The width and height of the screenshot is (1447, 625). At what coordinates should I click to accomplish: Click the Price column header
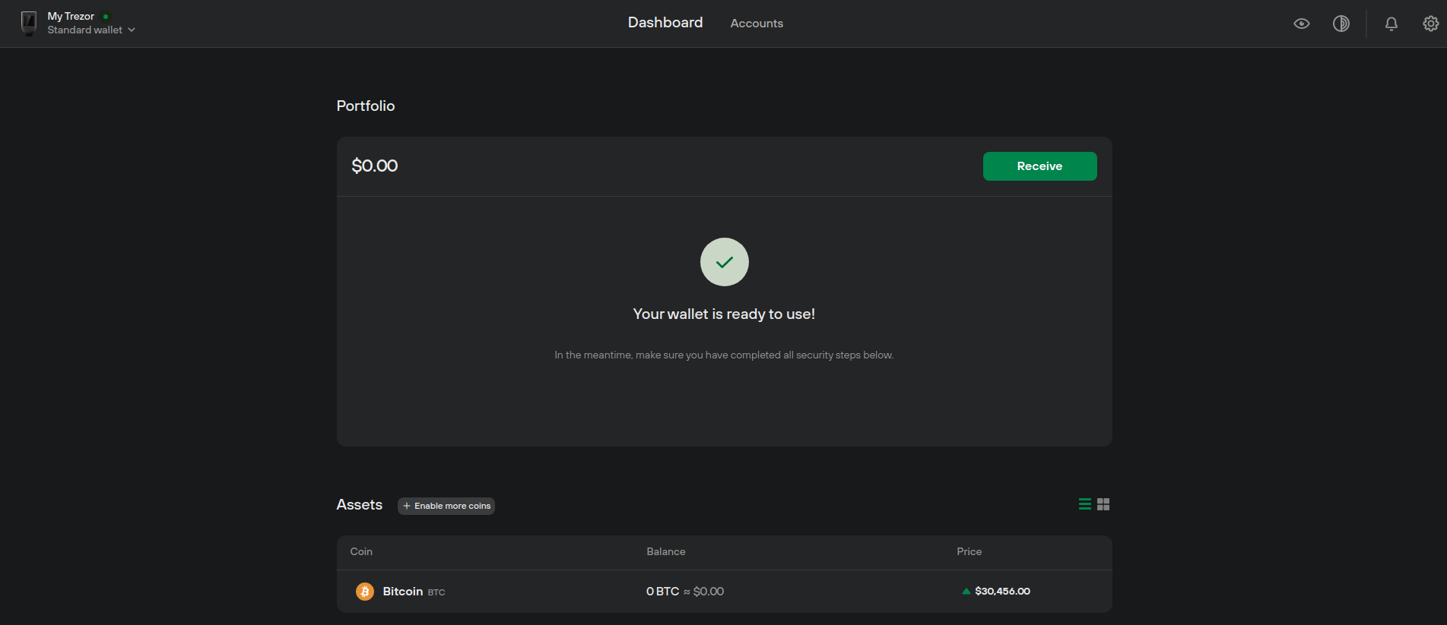click(969, 552)
